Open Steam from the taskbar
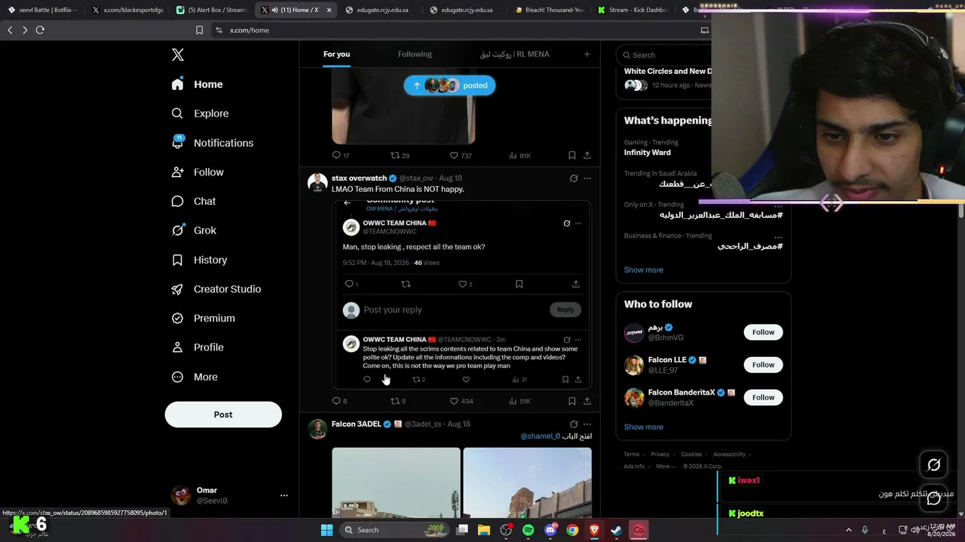Image resolution: width=965 pixels, height=542 pixels. (617, 530)
